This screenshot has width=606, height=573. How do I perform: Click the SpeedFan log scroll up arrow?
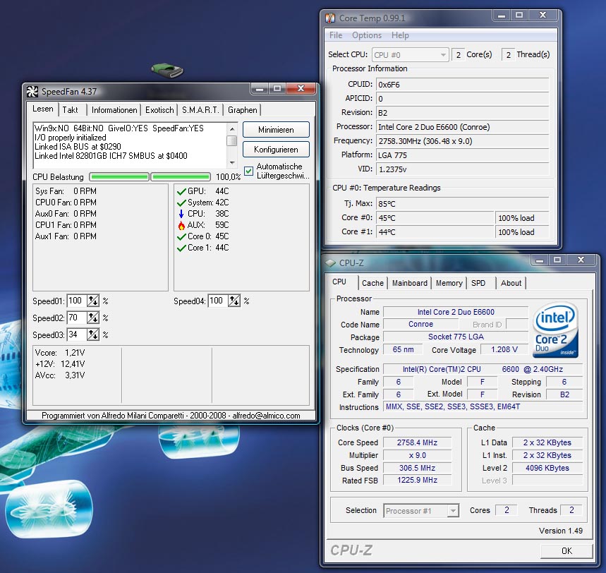coord(232,129)
